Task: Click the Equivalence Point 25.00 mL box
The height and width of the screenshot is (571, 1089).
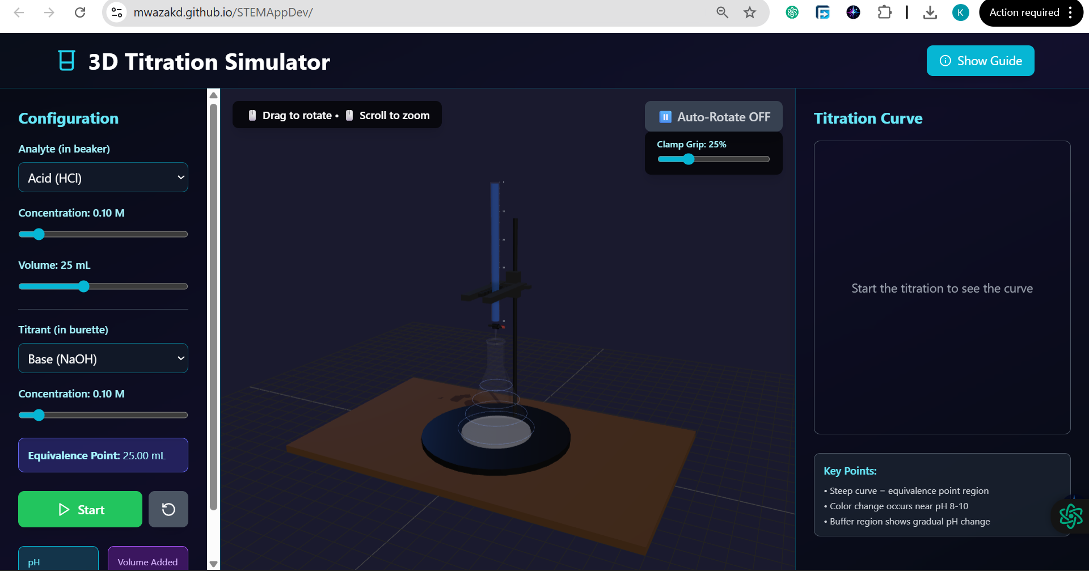Action: point(103,455)
